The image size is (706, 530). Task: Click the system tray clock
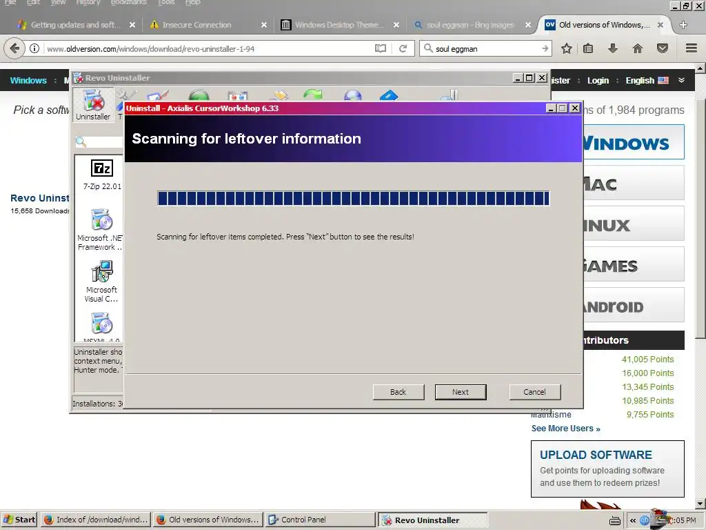(684, 520)
